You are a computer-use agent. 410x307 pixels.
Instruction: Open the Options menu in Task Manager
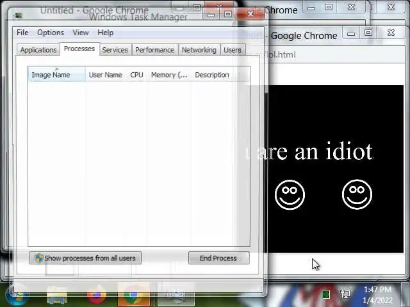pyautogui.click(x=51, y=33)
